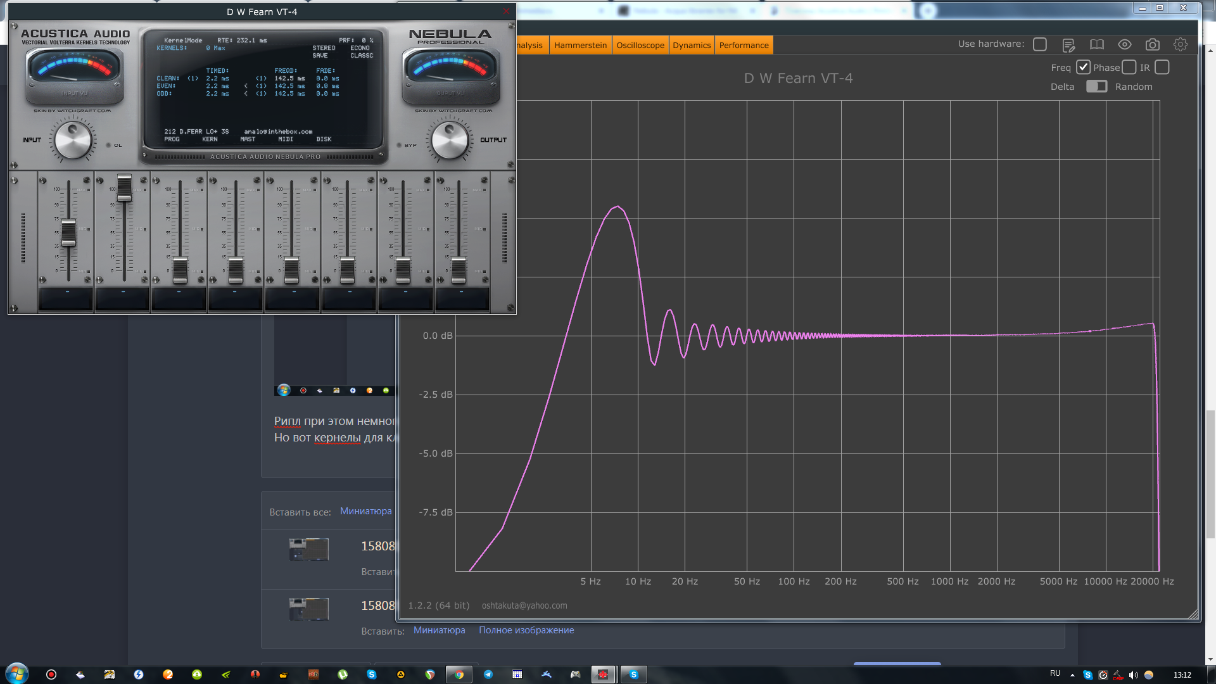Image resolution: width=1216 pixels, height=684 pixels.
Task: Open the calendar app taskbar icon
Action: click(x=517, y=674)
